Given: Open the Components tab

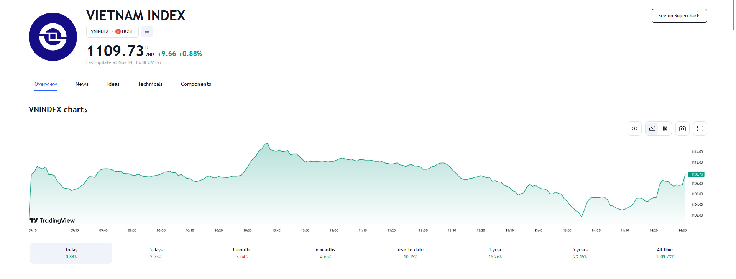Looking at the screenshot, I should click(x=196, y=84).
